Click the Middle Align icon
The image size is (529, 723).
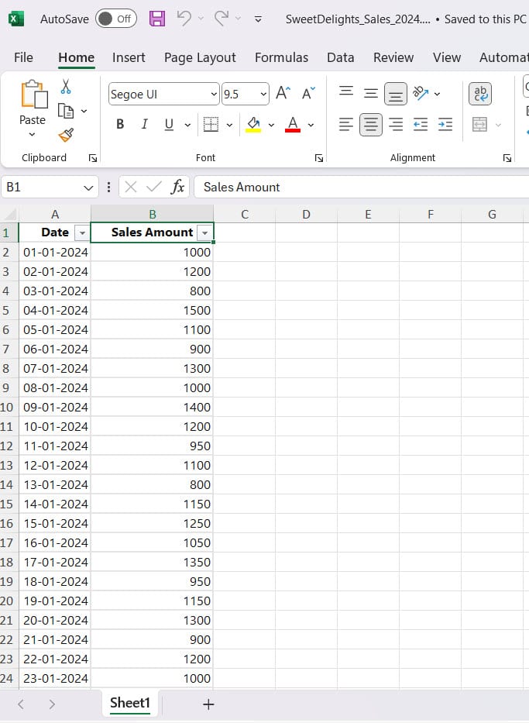[x=371, y=94]
